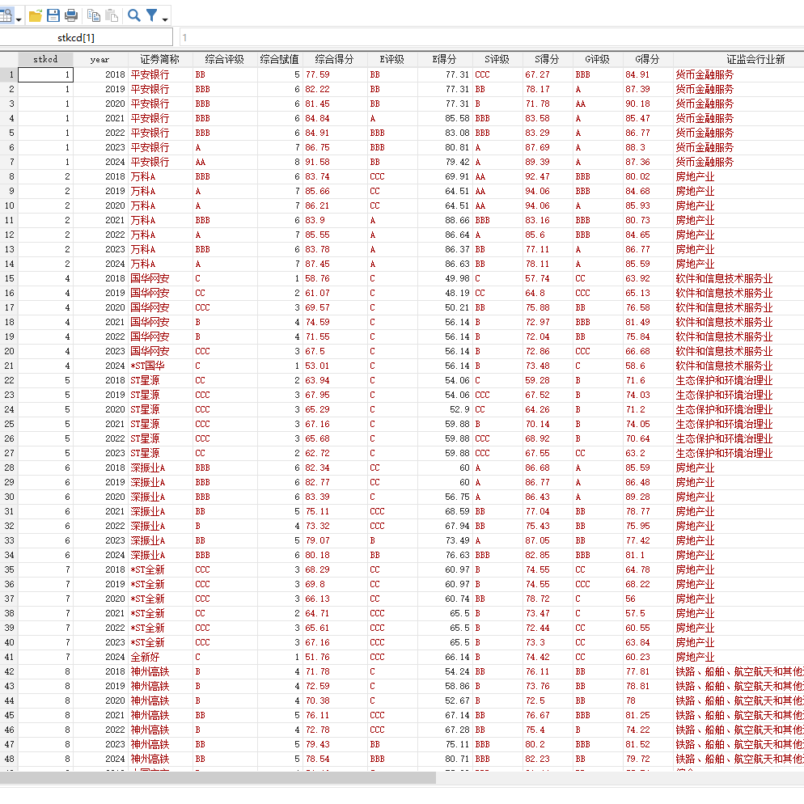Click 综合得分 value 87.45
This screenshot has width=804, height=804.
(317, 264)
